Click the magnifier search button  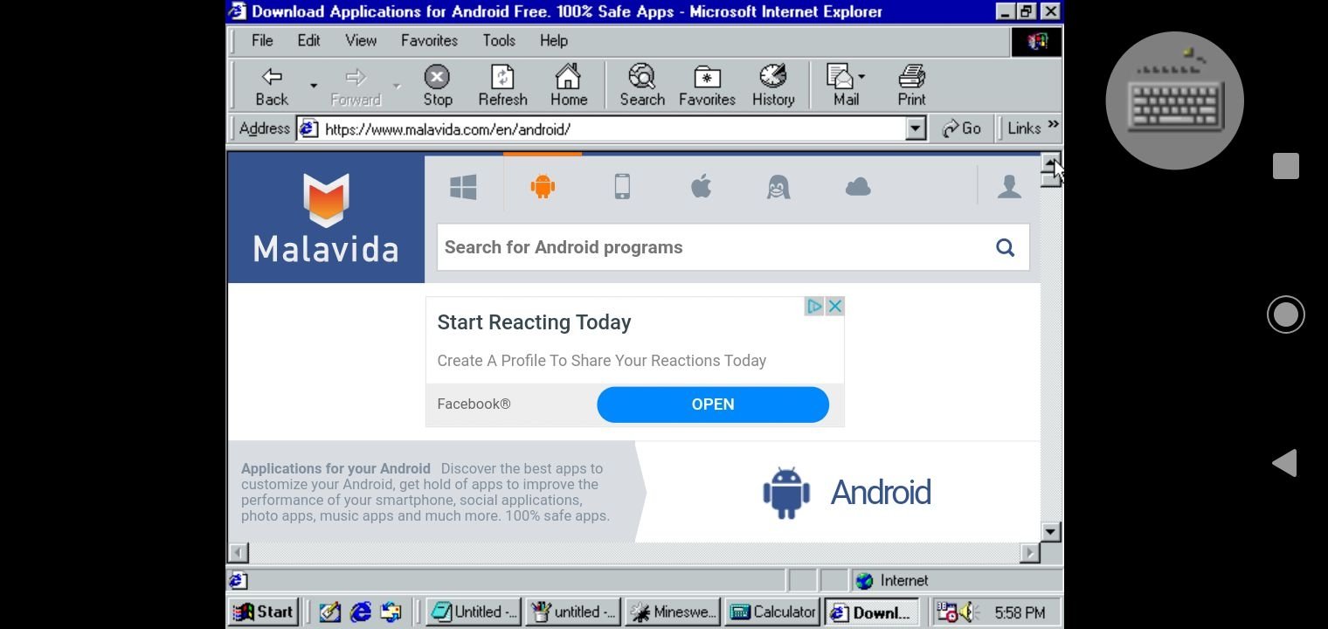[1005, 247]
